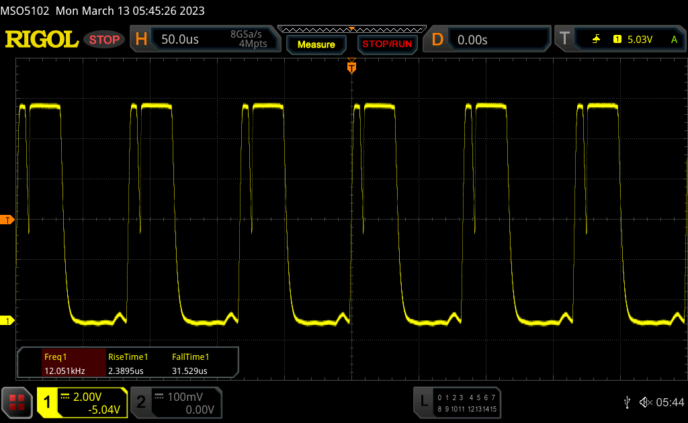Screen dimensions: 688x423
Task: Open the red grid function navigation icon
Action: click(17, 402)
